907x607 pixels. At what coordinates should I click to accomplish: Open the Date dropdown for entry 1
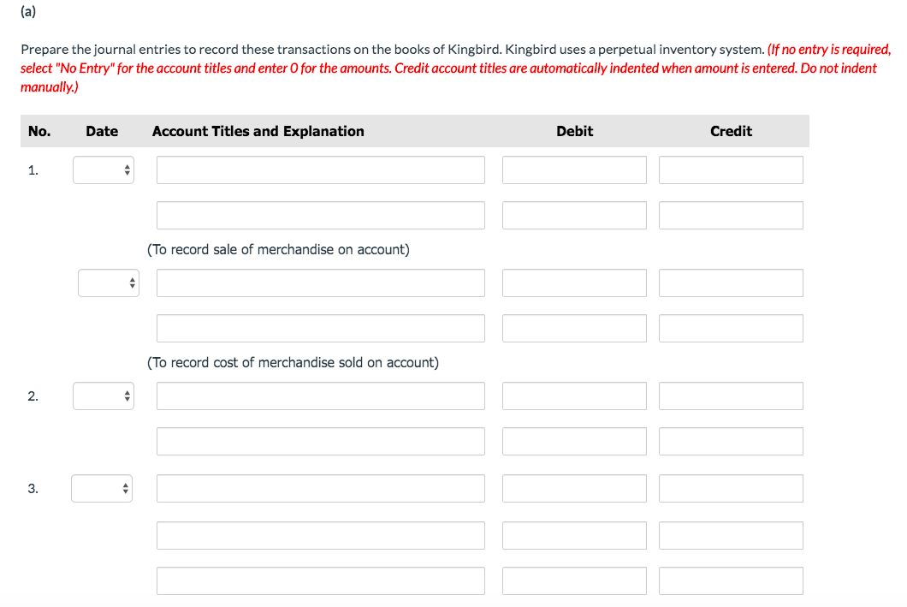point(103,170)
